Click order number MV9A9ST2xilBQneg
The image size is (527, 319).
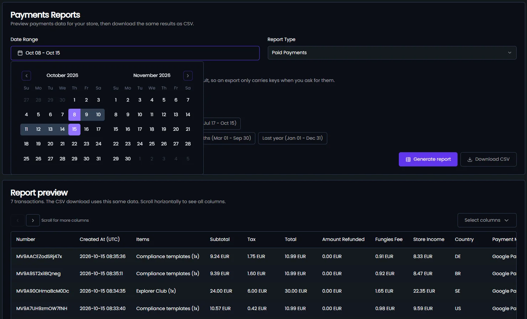tap(38, 274)
